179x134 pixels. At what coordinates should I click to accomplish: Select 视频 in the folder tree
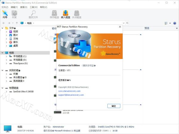[x=16, y=32]
